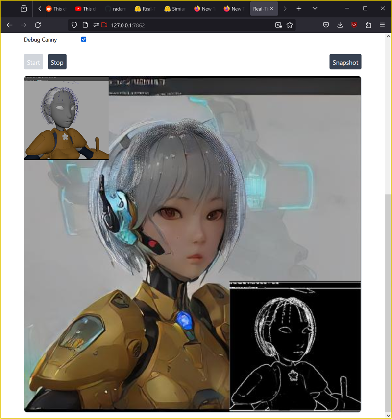Click the tab strip scroll-right arrow
Image resolution: width=392 pixels, height=419 pixels.
coord(285,9)
